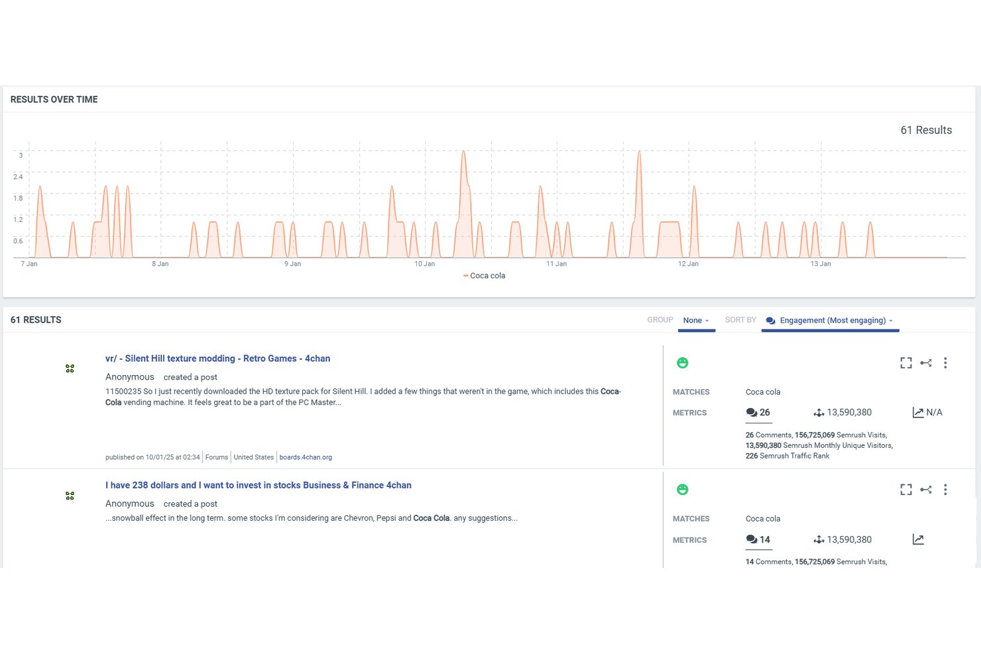This screenshot has height=654, width=981.
Task: Click the reach icon in stocks result metrics
Action: 819,540
